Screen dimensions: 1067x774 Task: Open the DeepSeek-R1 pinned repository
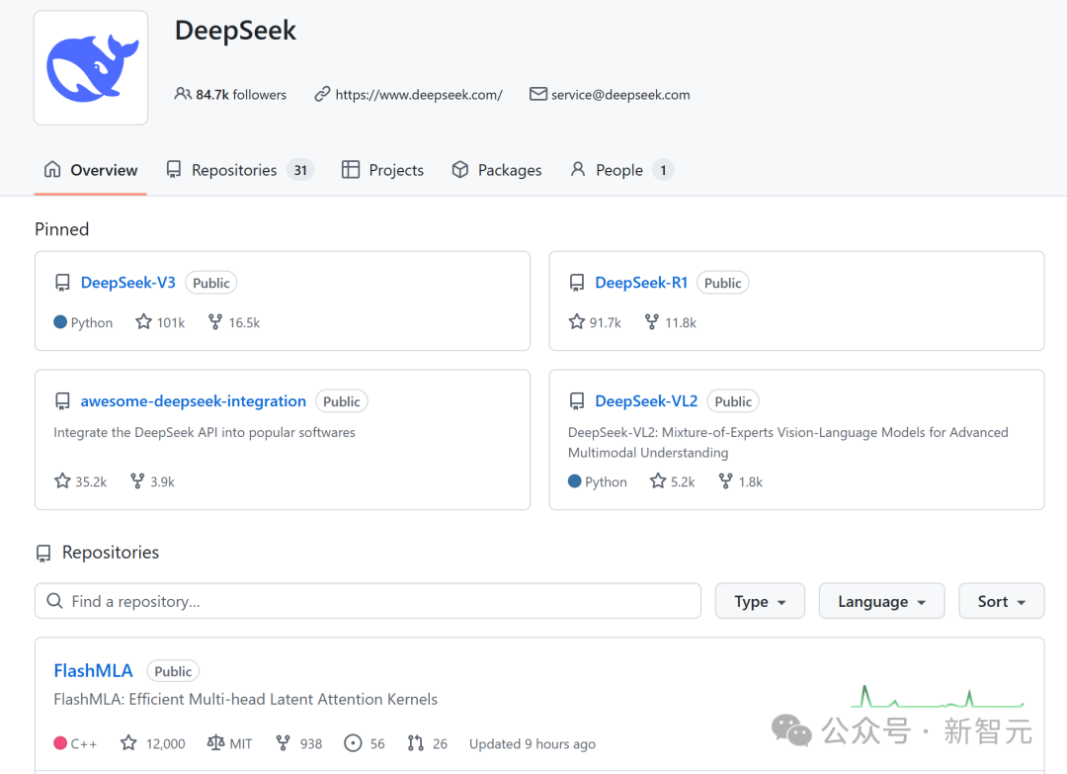pos(641,283)
